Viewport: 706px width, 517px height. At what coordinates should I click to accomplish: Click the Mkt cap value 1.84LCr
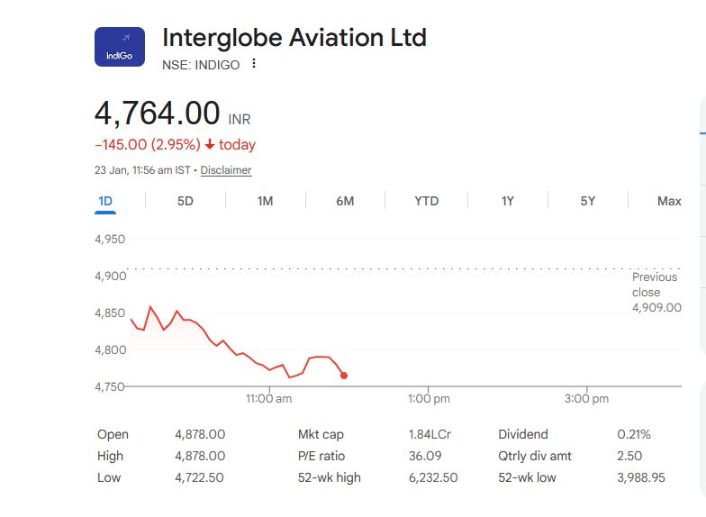pyautogui.click(x=430, y=434)
